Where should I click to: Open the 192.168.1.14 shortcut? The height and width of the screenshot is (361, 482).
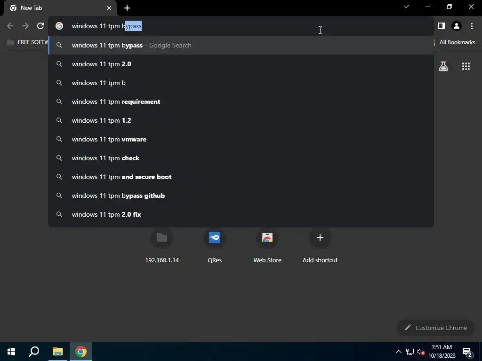point(162,245)
